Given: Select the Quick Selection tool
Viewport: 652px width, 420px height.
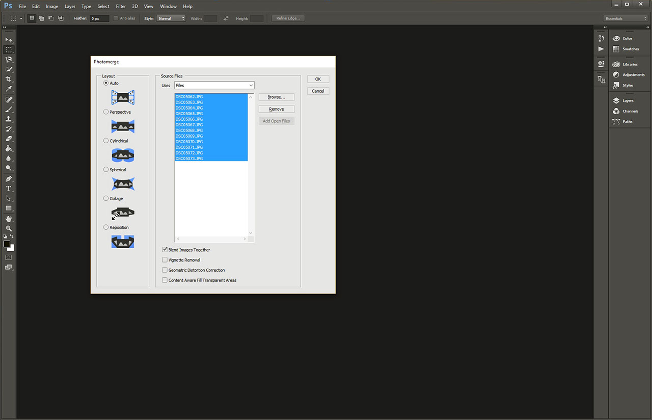Looking at the screenshot, I should (x=9, y=69).
